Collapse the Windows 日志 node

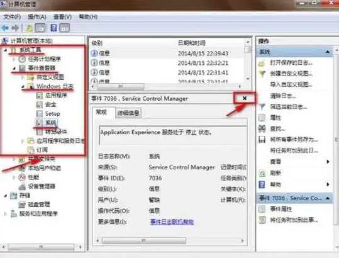(x=23, y=86)
